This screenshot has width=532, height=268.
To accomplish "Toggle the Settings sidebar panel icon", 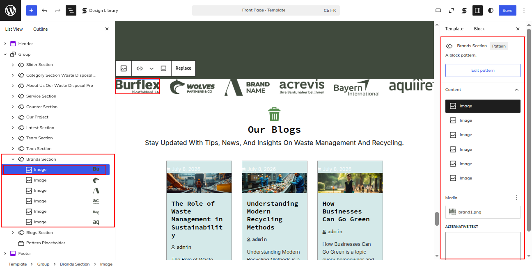I will (477, 10).
